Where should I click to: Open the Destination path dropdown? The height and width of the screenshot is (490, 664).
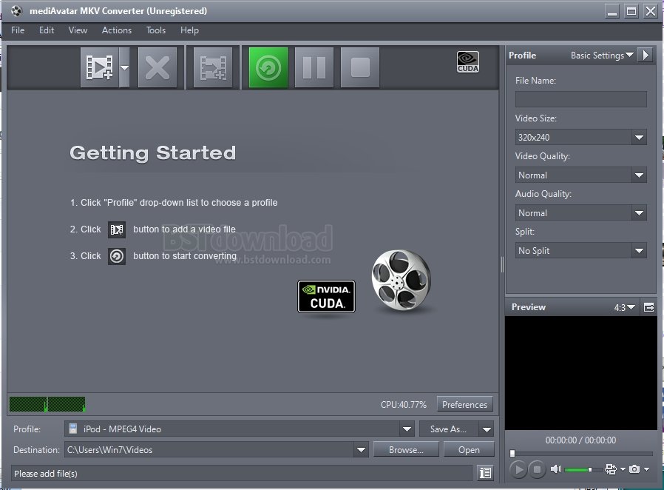(x=361, y=450)
